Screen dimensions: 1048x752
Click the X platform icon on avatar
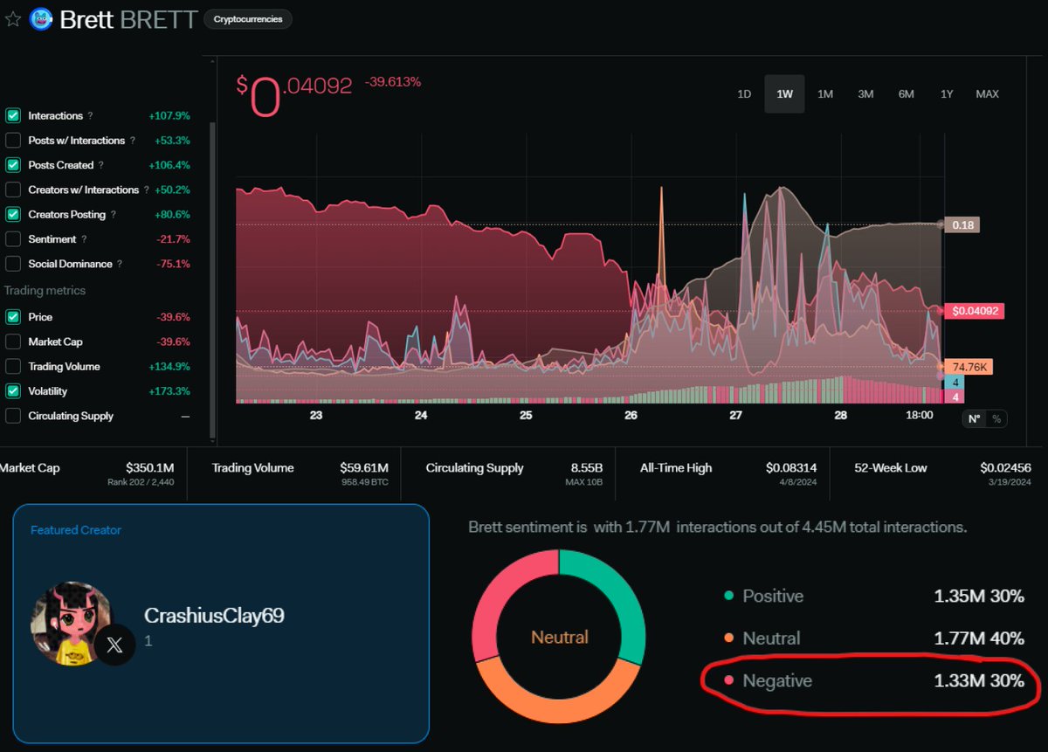click(x=114, y=645)
